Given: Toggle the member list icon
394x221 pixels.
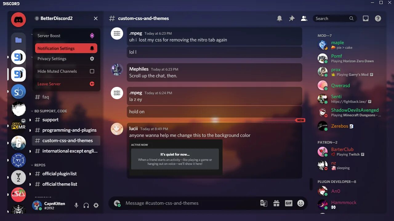Looking at the screenshot, I should point(304,18).
